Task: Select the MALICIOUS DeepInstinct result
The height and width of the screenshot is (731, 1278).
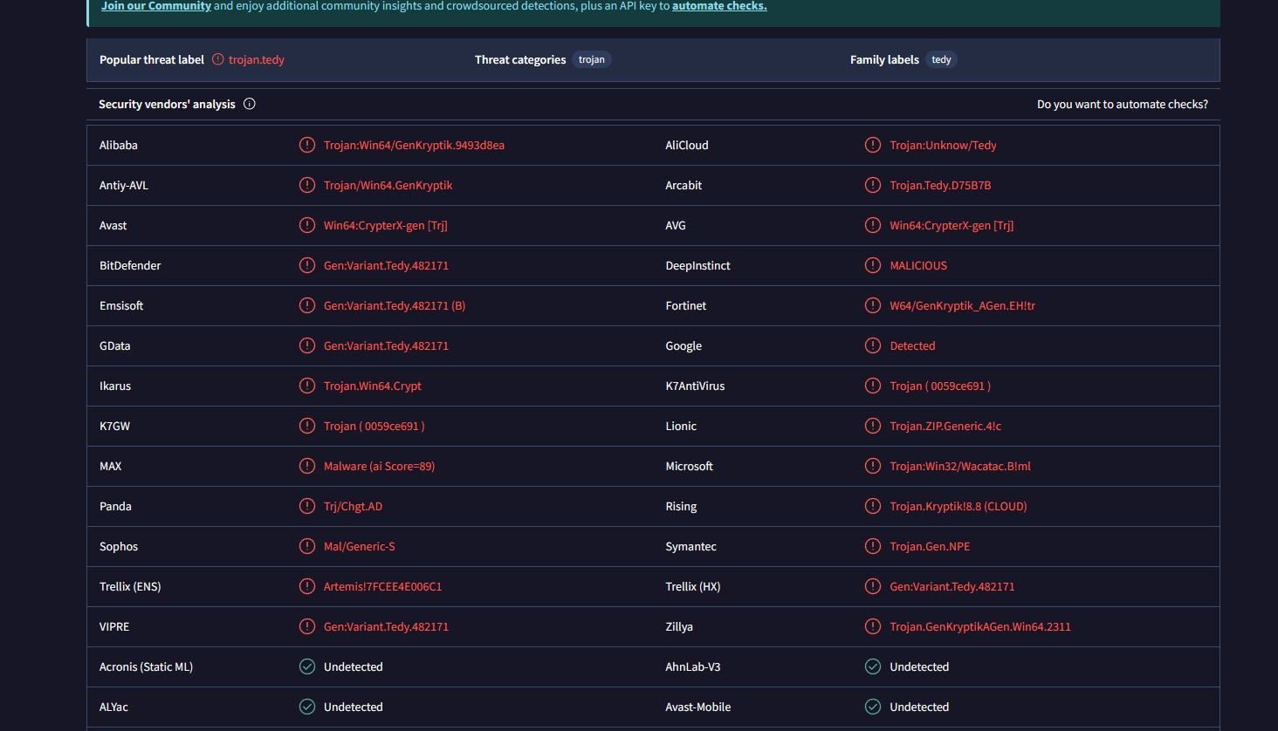Action: point(918,265)
